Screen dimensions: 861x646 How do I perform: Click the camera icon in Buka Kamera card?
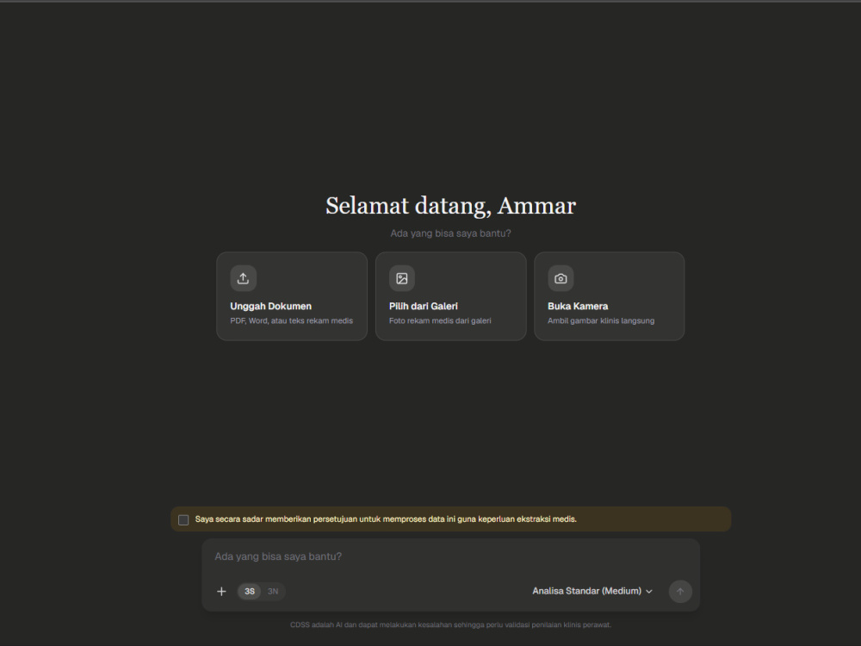tap(561, 278)
